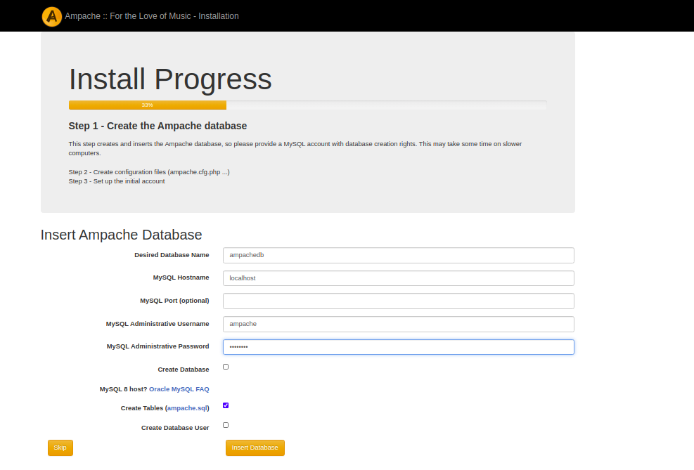694x470 pixels.
Task: Click the MySQL Administrative Username label
Action: [158, 324]
